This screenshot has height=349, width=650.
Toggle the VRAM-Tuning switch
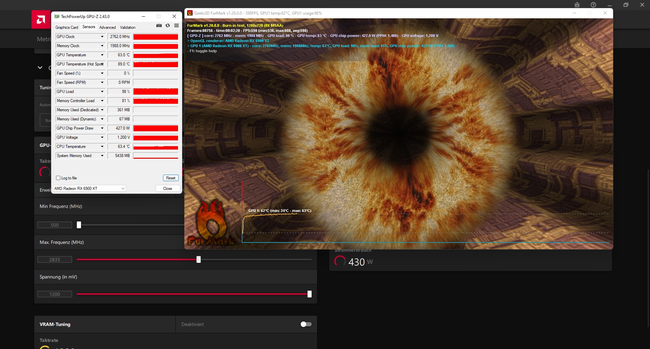point(306,324)
